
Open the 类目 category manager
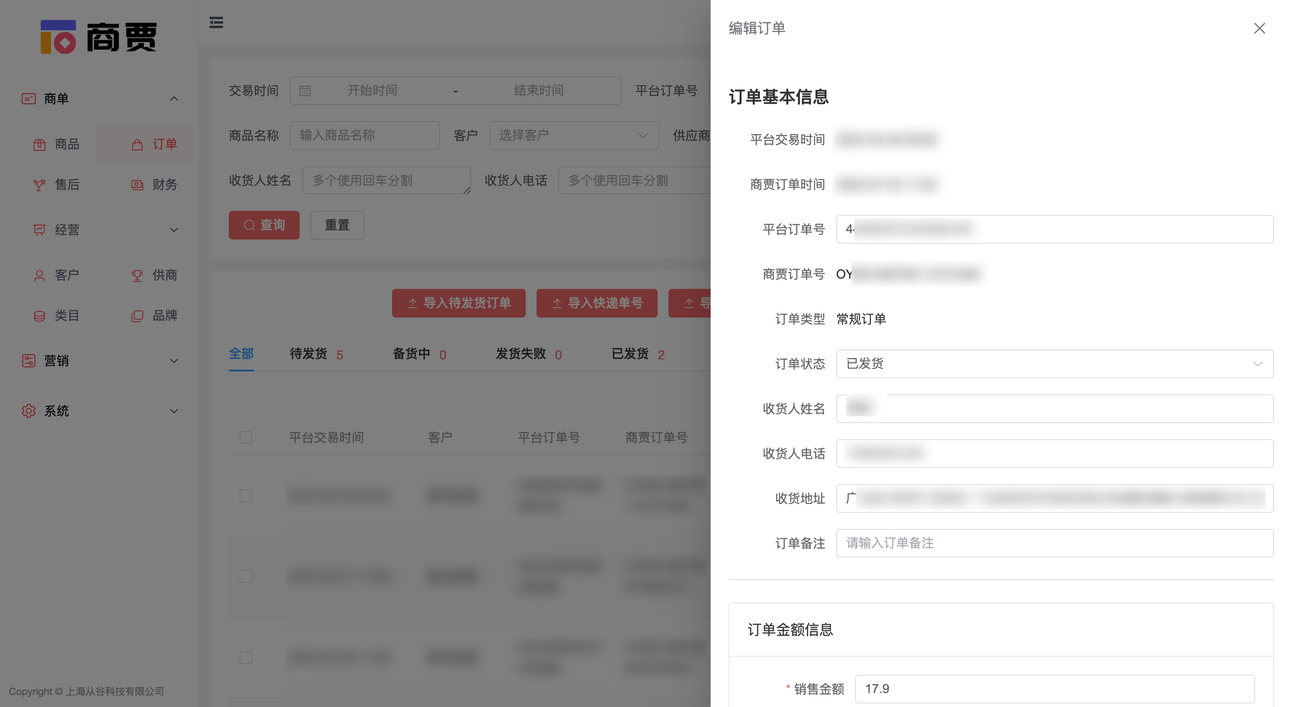tap(66, 315)
